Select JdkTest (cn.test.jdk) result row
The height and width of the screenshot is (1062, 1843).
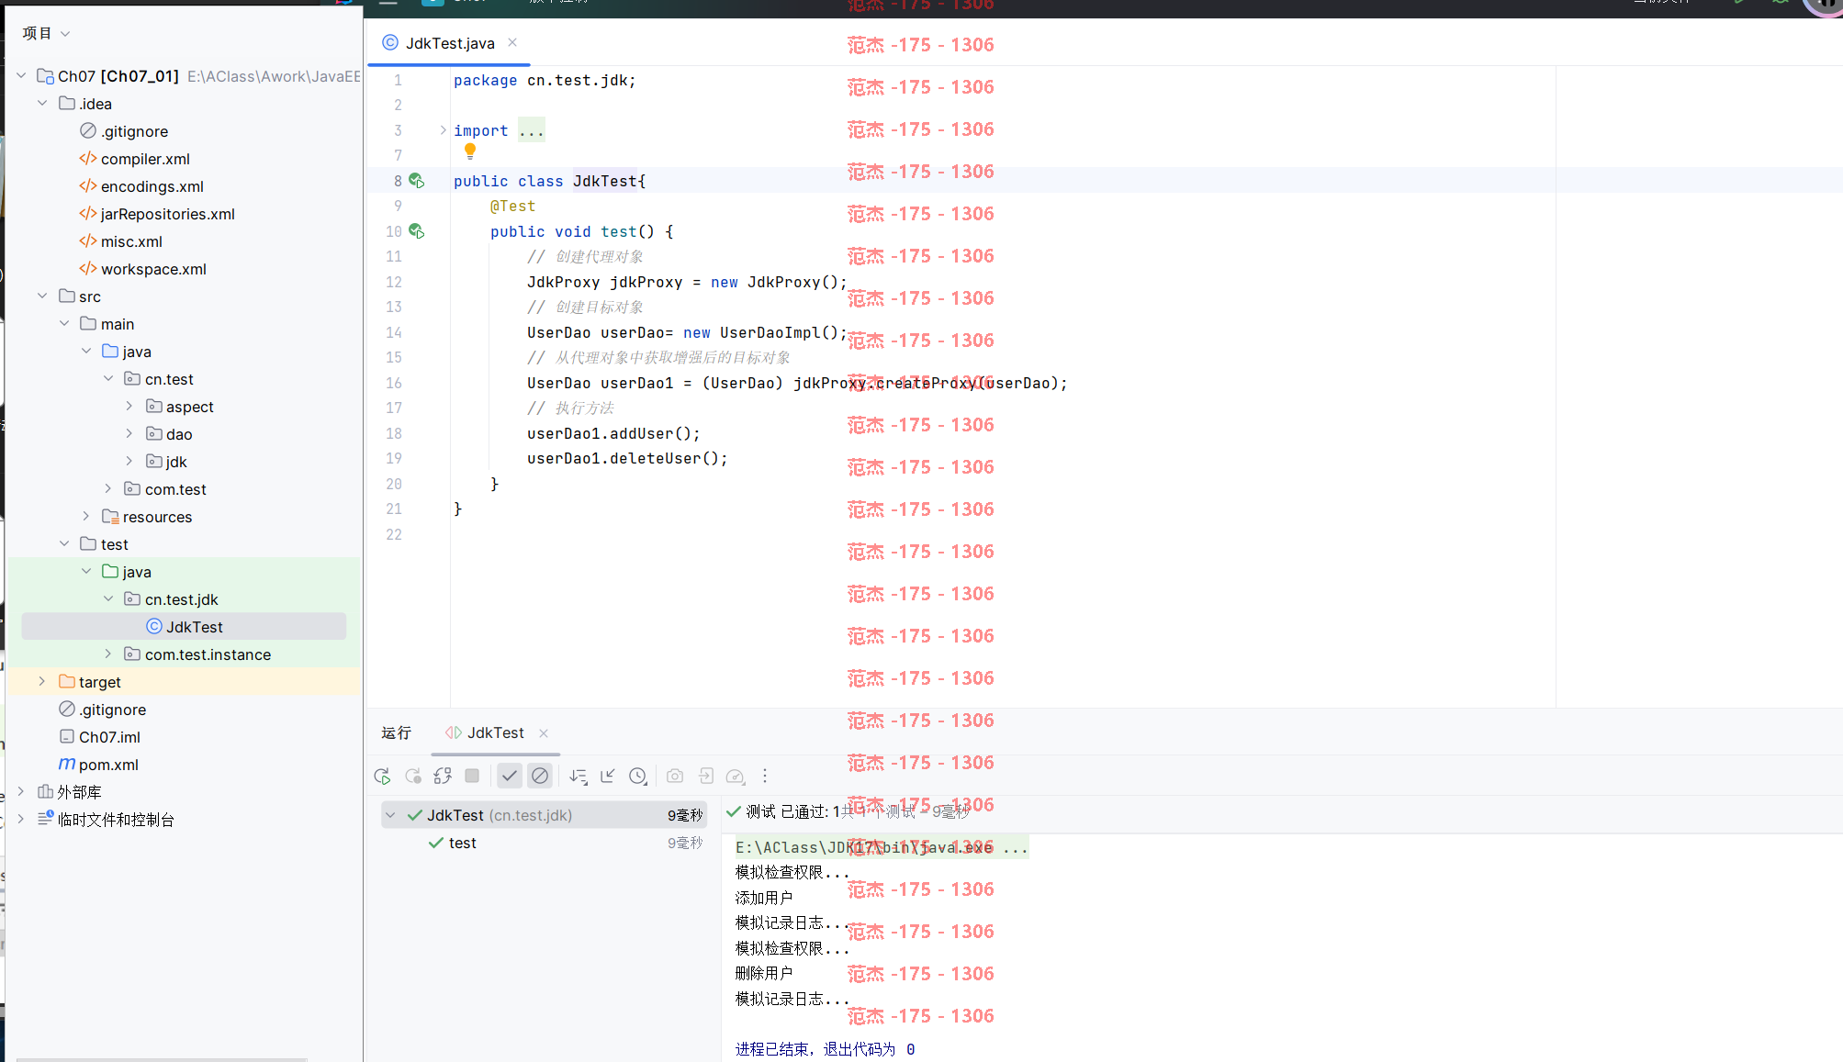pyautogui.click(x=544, y=815)
